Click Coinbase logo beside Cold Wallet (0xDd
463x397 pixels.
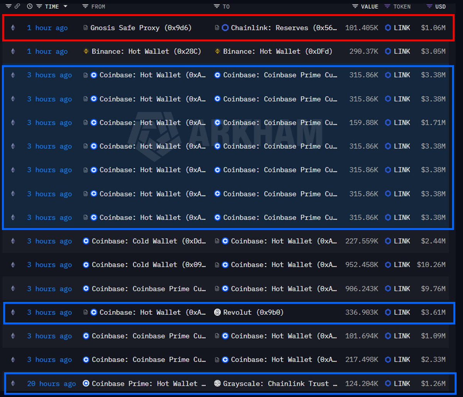(x=86, y=241)
